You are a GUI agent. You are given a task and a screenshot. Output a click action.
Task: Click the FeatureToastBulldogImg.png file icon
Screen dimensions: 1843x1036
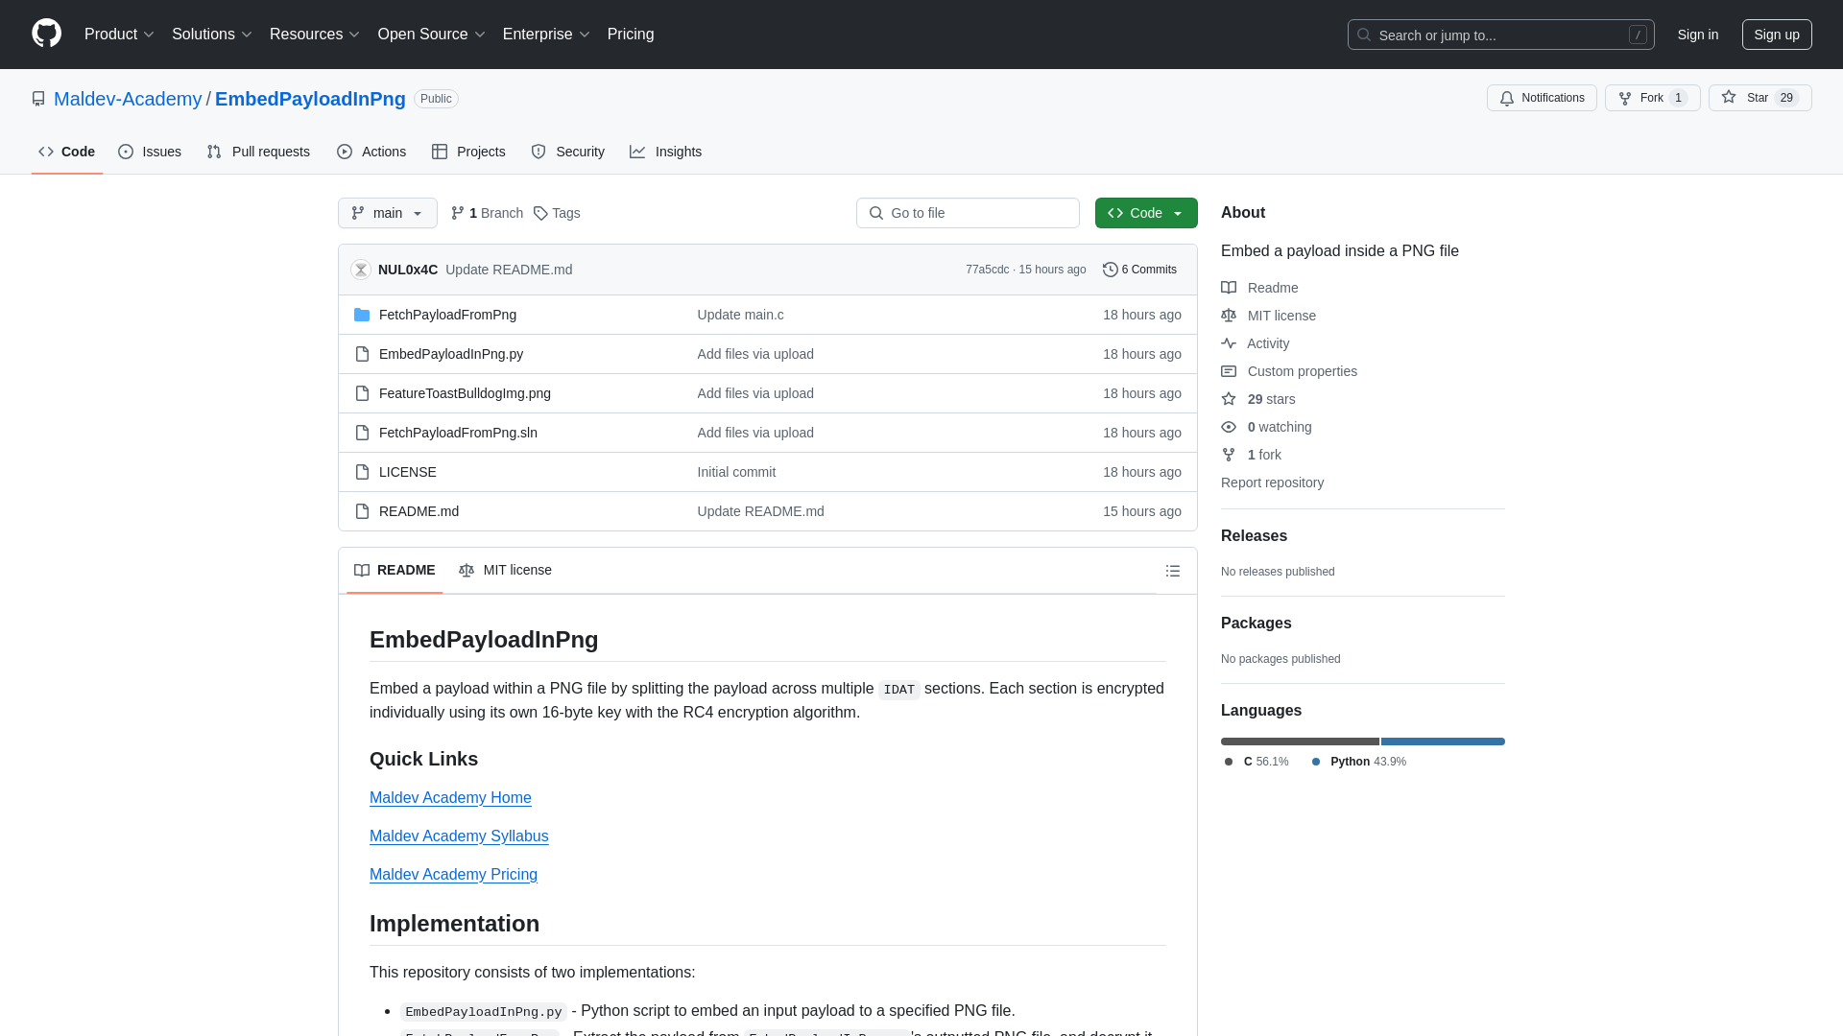[362, 393]
